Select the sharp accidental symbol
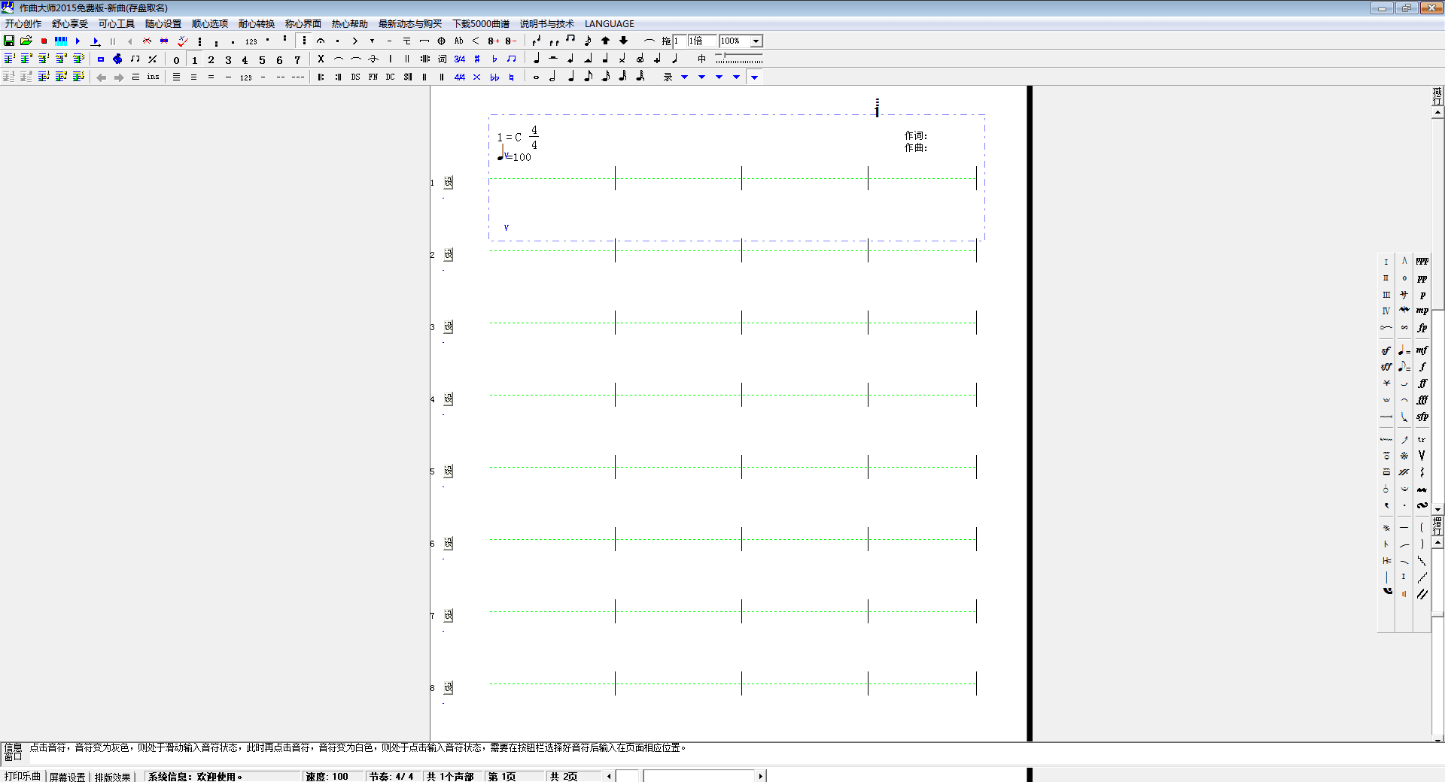The image size is (1445, 782). click(477, 59)
